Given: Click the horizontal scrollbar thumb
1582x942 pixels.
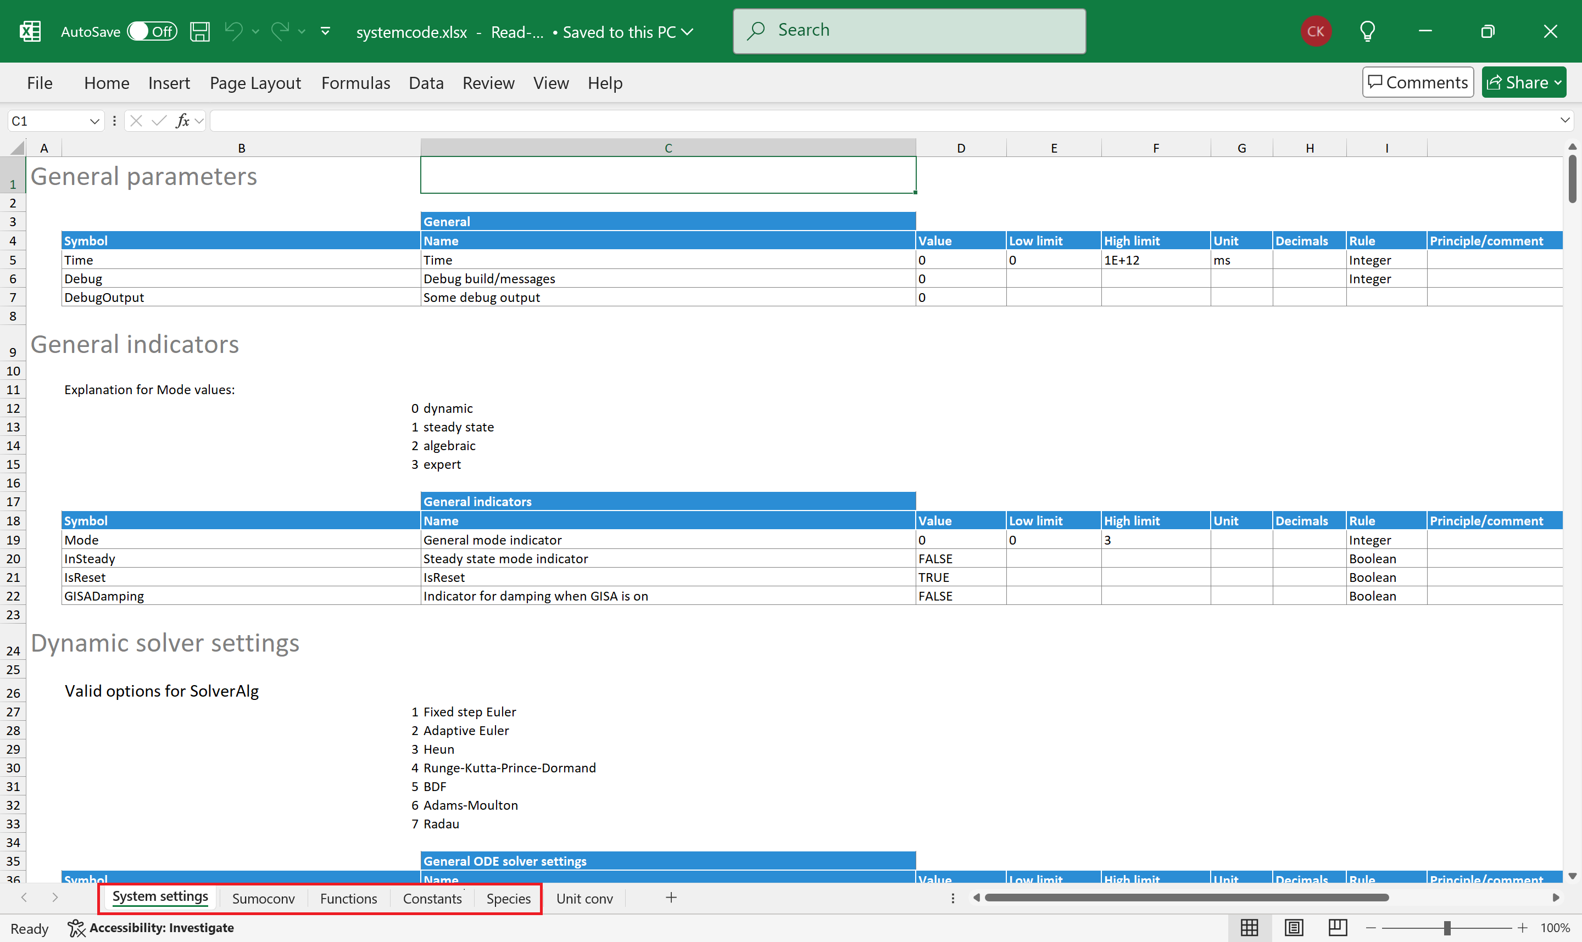Looking at the screenshot, I should tap(1187, 898).
